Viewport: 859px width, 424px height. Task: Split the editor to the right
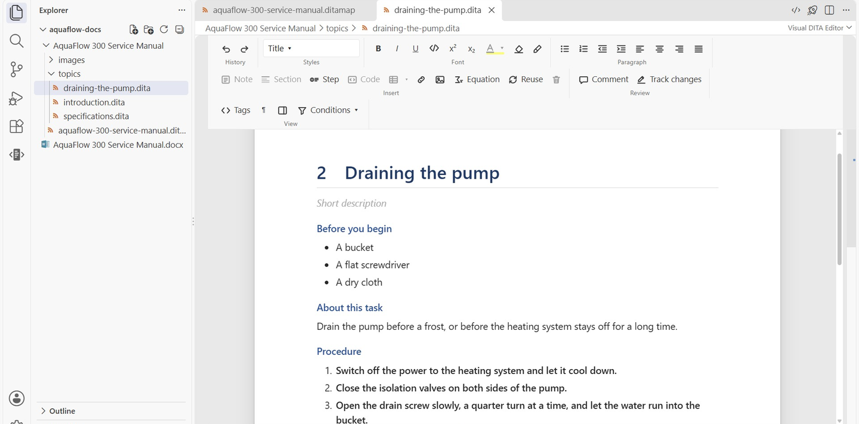(x=829, y=10)
